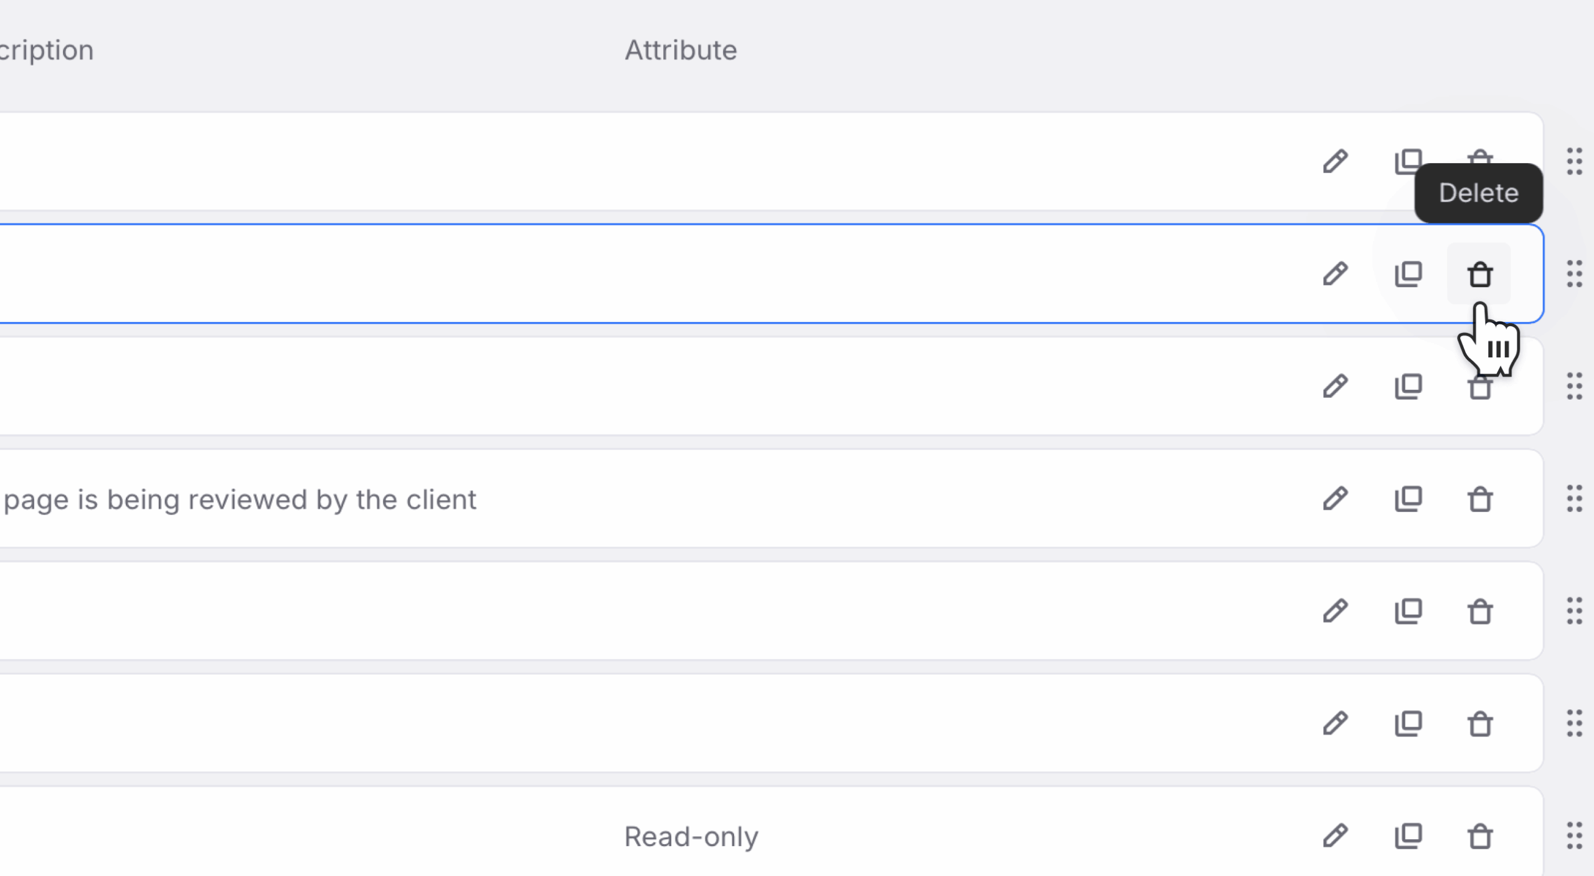
Task: Duplicate the first row
Action: click(1408, 161)
